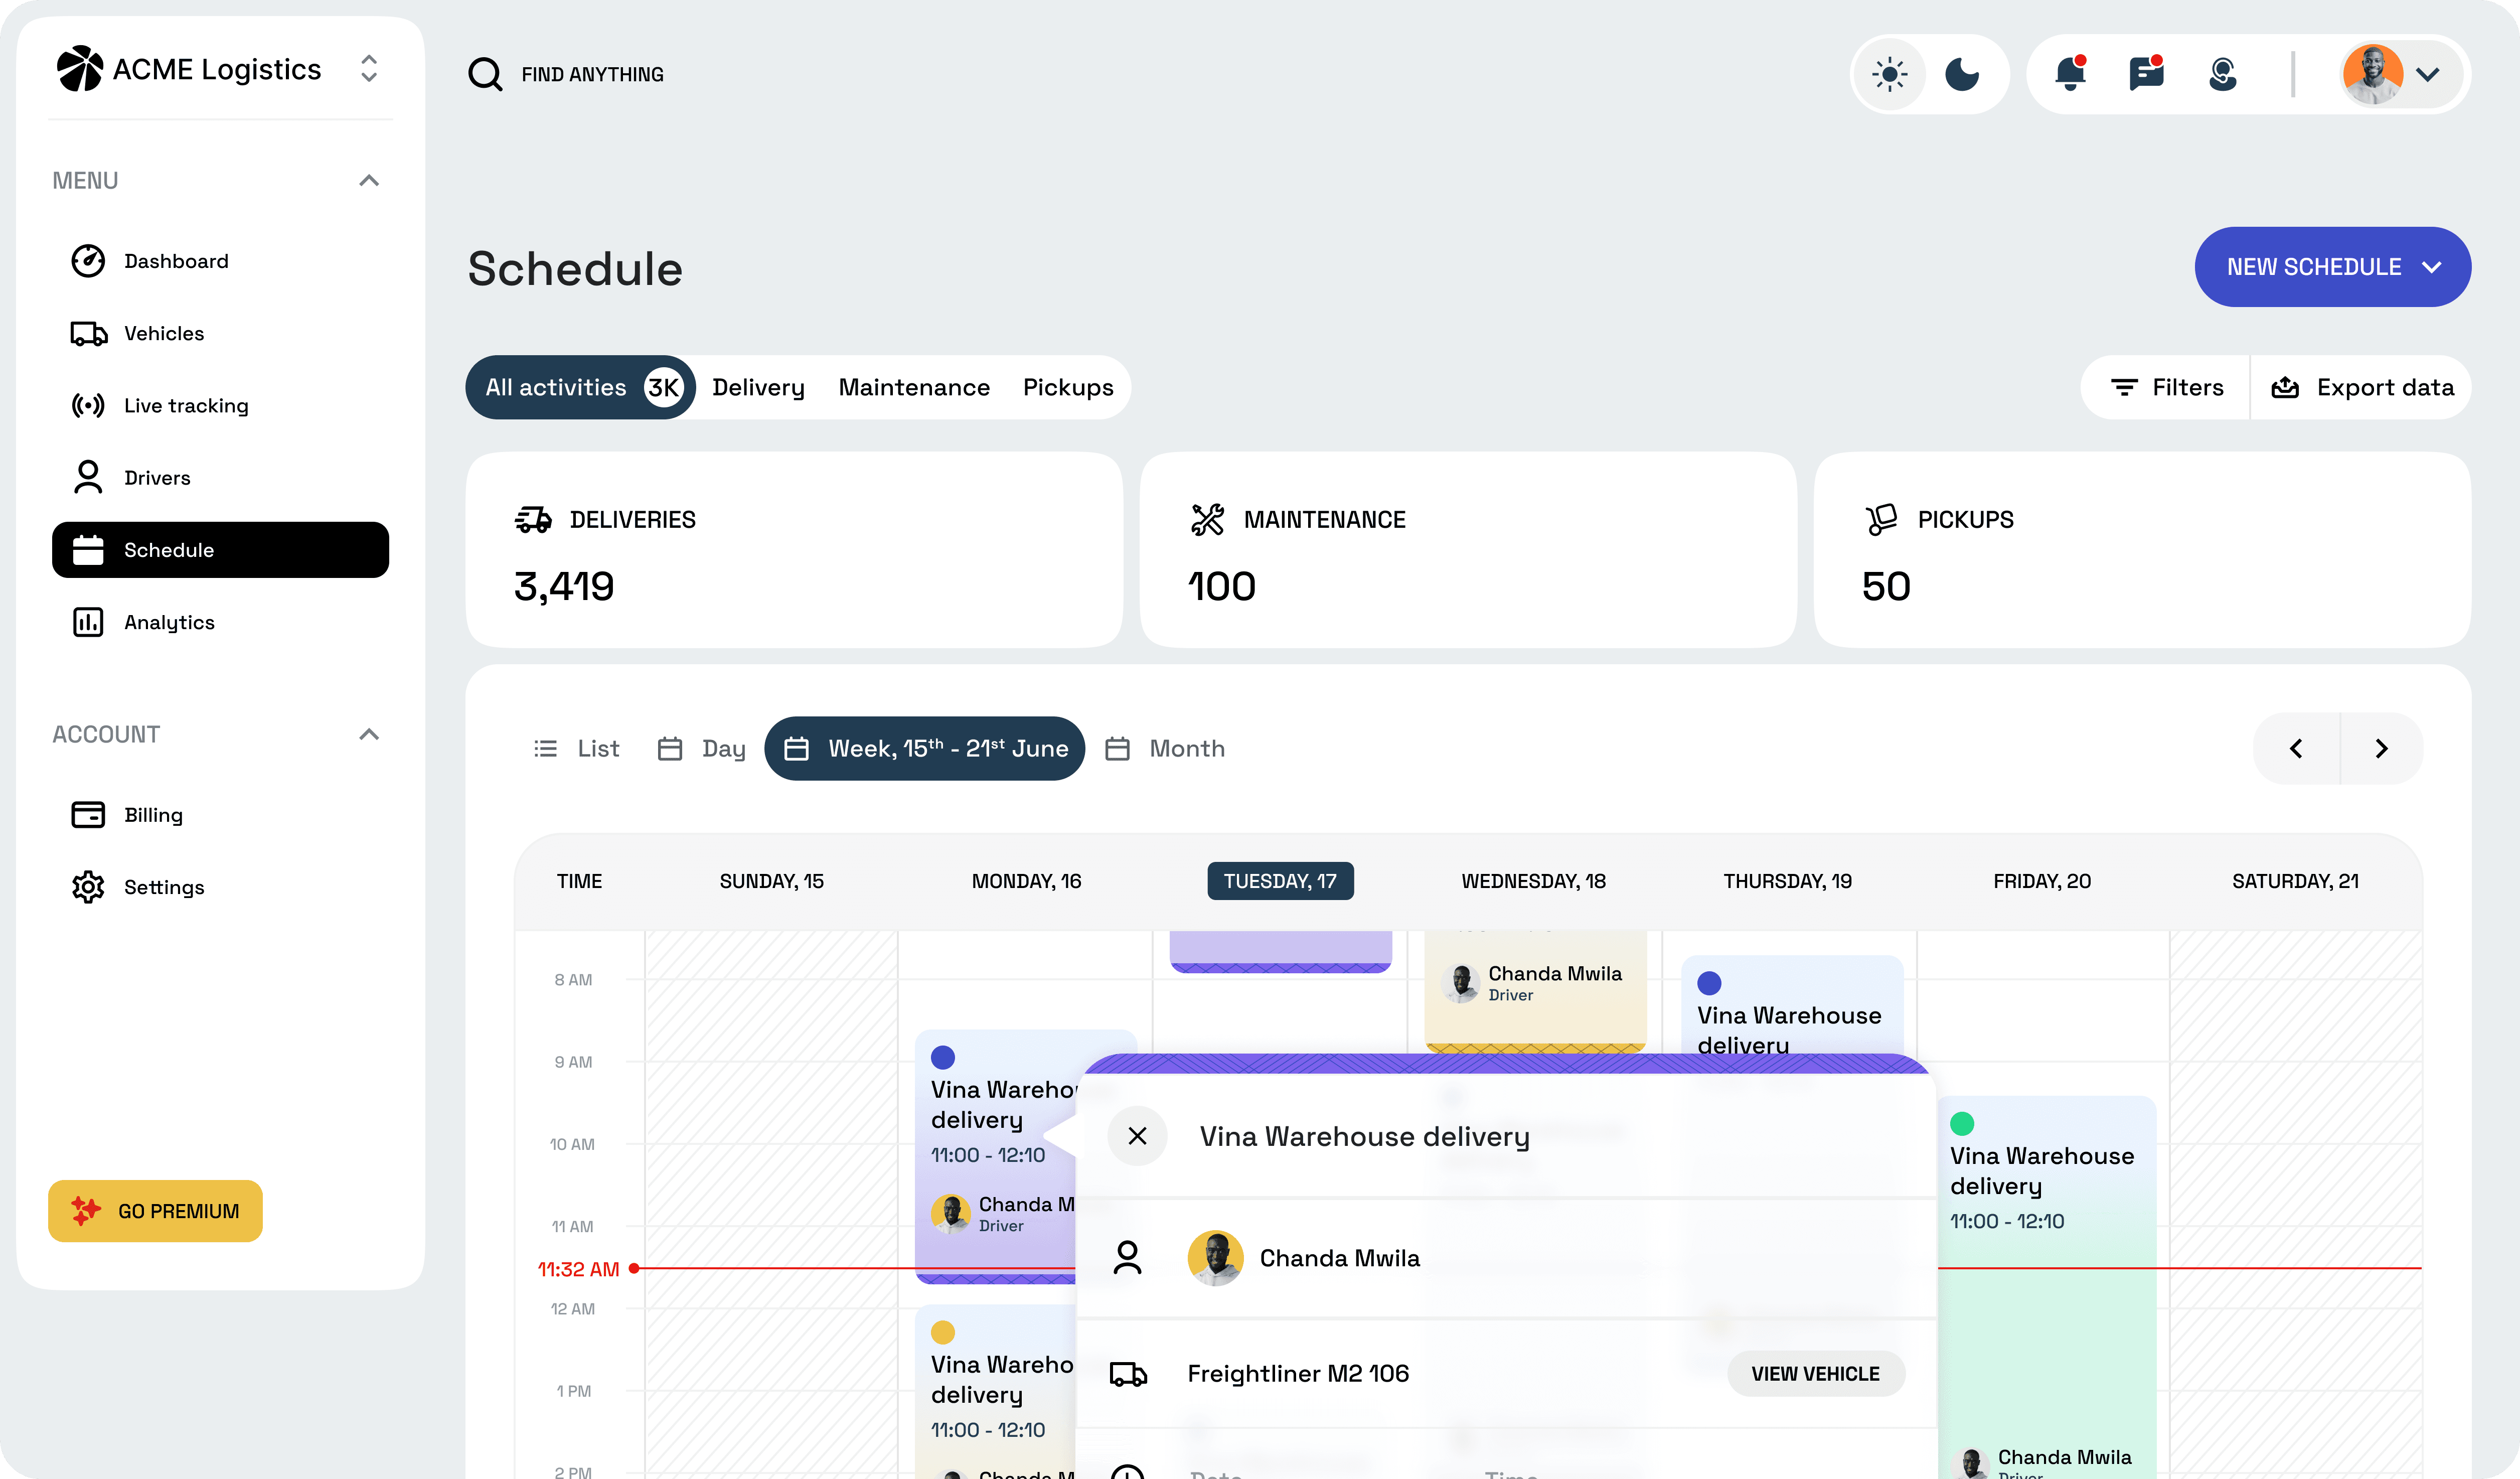Screen dimensions: 2520x1479
Task: Open Live tracking from the sidebar
Action: pyautogui.click(x=186, y=406)
